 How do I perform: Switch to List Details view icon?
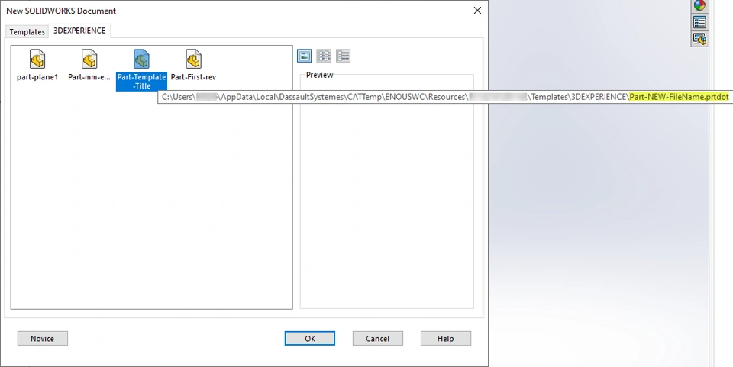tap(343, 56)
